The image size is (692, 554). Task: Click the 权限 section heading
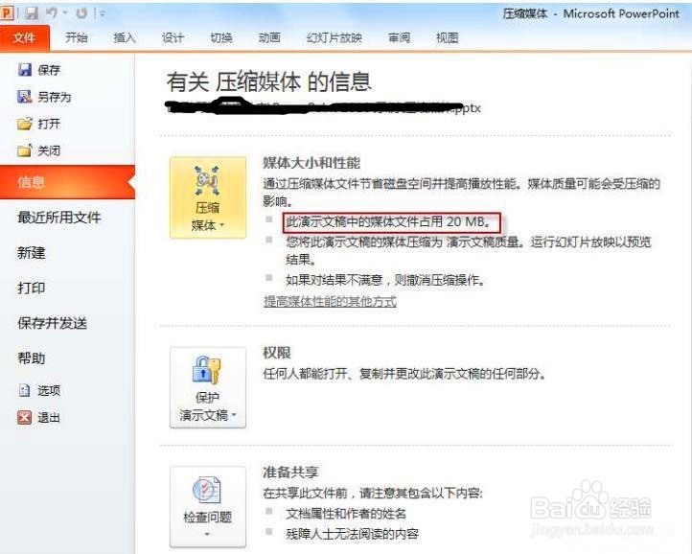click(277, 353)
